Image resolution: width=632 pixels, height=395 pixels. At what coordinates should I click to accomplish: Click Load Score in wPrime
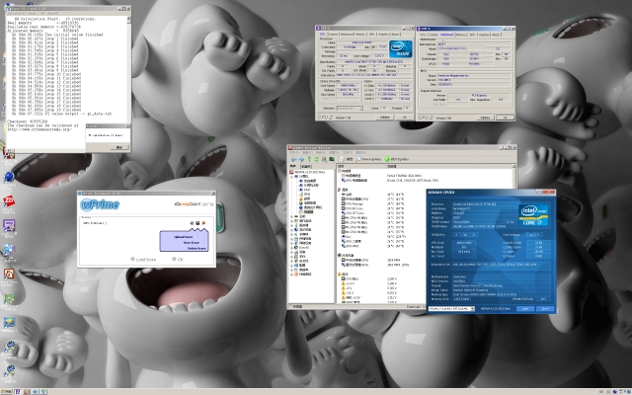coord(143,259)
